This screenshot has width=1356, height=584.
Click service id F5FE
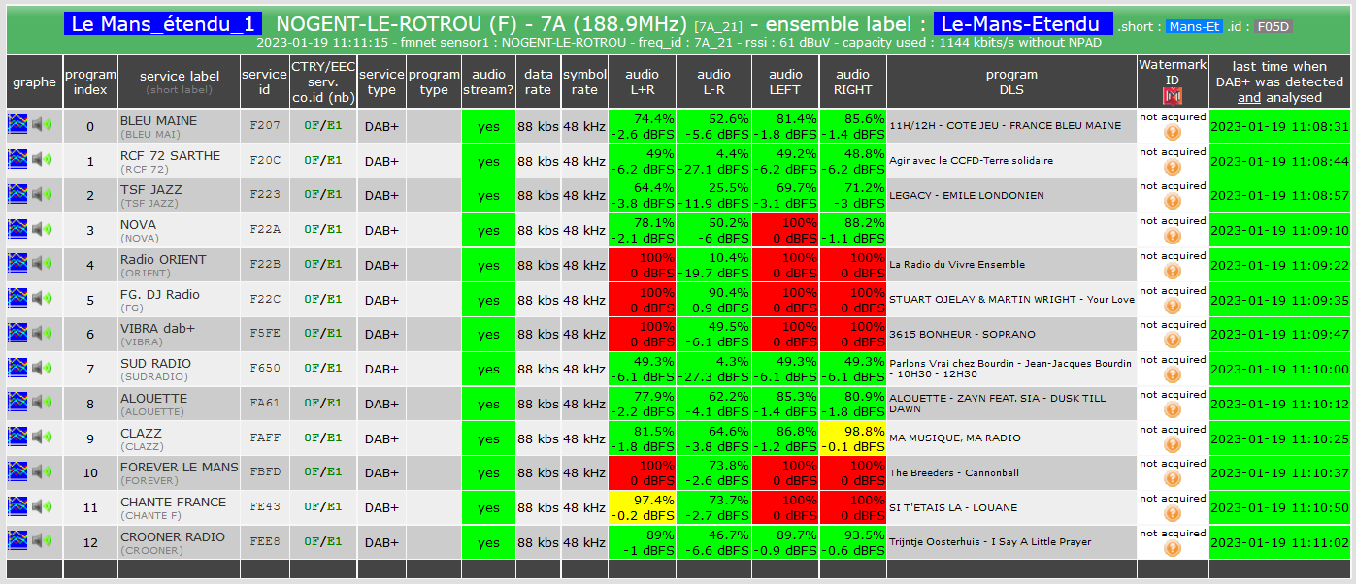click(265, 334)
